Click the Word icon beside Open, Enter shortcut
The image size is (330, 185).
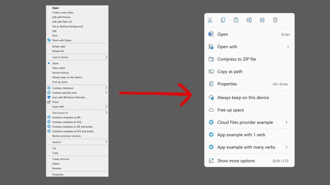click(211, 34)
